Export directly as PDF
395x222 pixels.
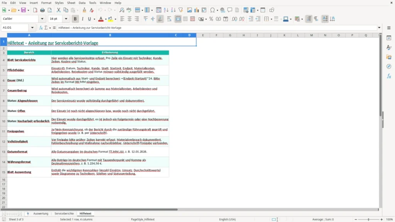pyautogui.click(x=35, y=10)
